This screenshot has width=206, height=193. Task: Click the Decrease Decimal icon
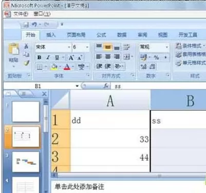(152, 66)
